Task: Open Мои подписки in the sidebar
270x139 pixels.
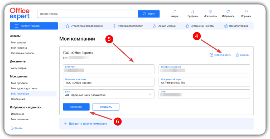Action: (x=20, y=119)
